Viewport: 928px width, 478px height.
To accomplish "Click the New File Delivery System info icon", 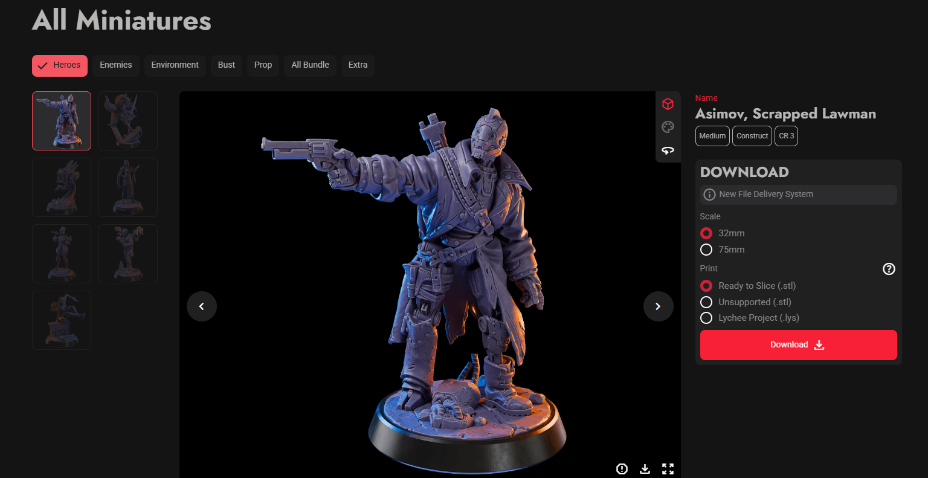I will (709, 194).
